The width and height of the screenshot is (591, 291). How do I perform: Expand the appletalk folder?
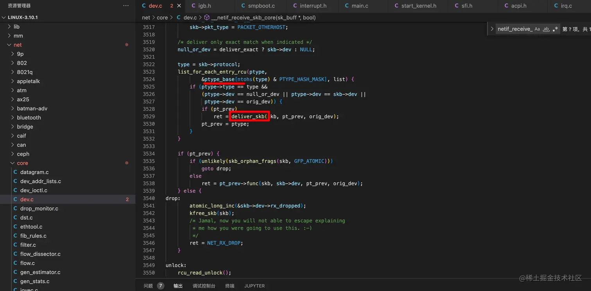(x=13, y=81)
